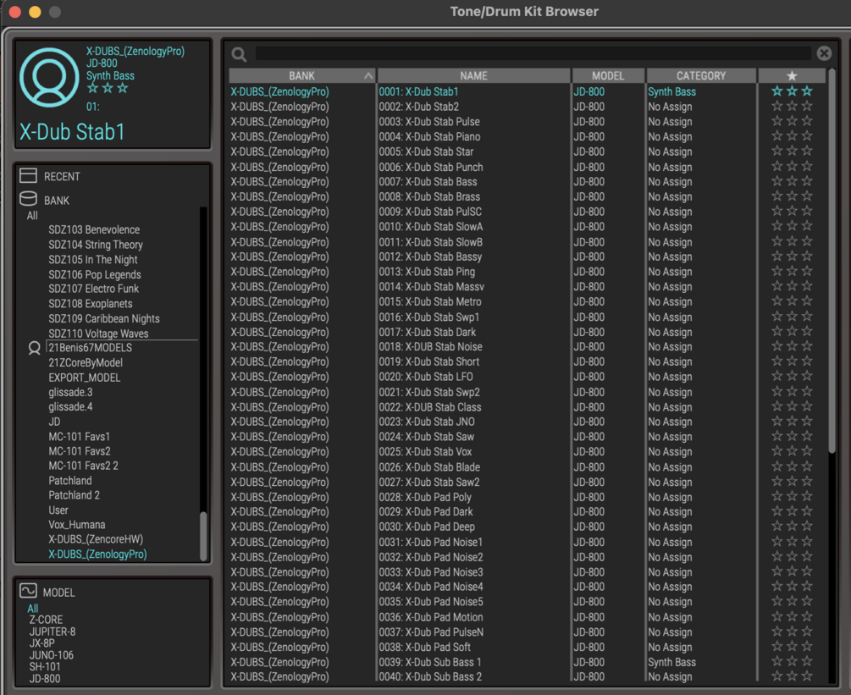Image resolution: width=851 pixels, height=695 pixels.
Task: Select the 21Benis67MODELS bank
Action: [90, 348]
